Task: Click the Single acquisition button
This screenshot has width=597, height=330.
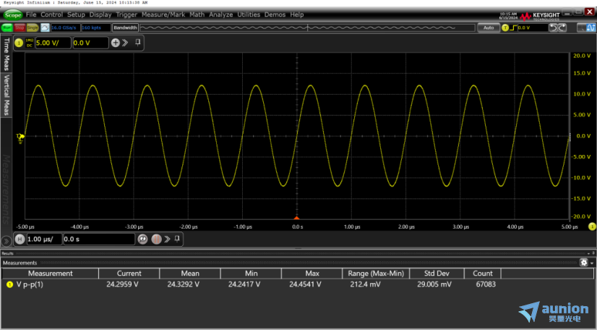Action: pyautogui.click(x=33, y=27)
